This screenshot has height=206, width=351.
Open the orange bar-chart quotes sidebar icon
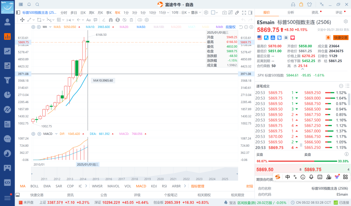pos(7,36)
